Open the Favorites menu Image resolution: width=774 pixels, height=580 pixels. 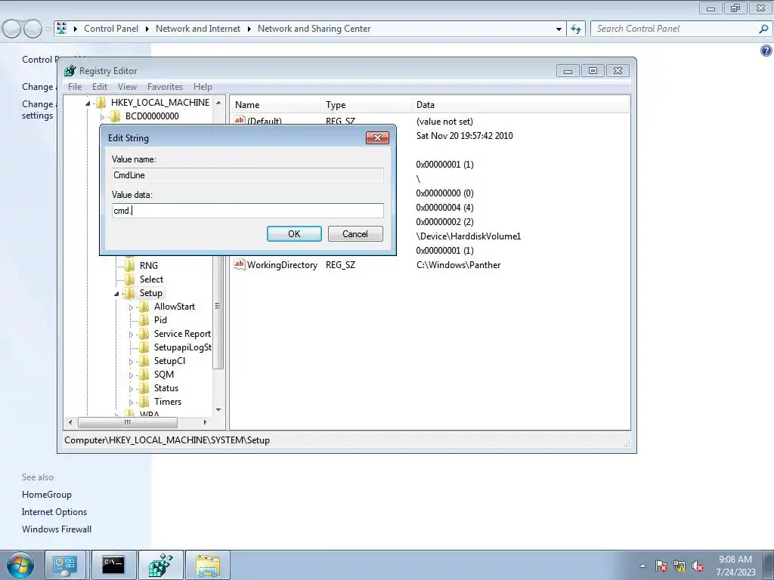(165, 87)
